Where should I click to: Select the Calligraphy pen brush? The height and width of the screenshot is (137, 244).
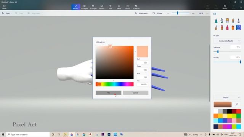pos(222,21)
